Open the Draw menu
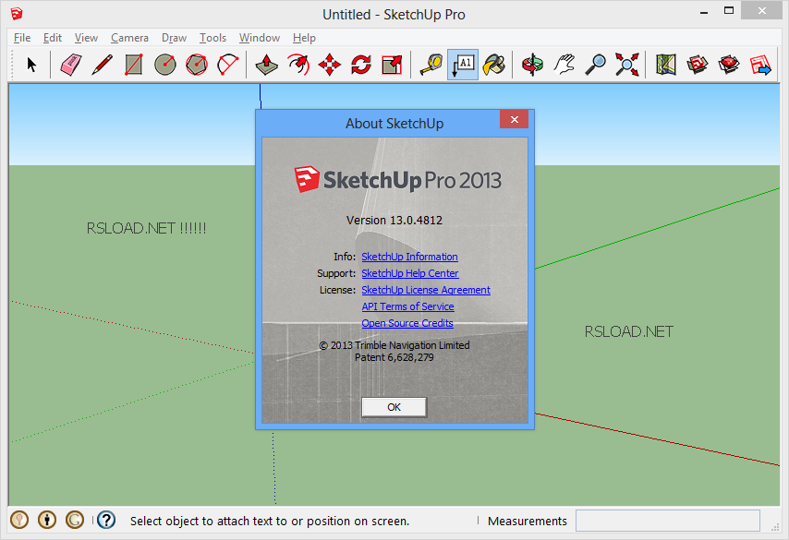This screenshot has width=789, height=540. 174,38
